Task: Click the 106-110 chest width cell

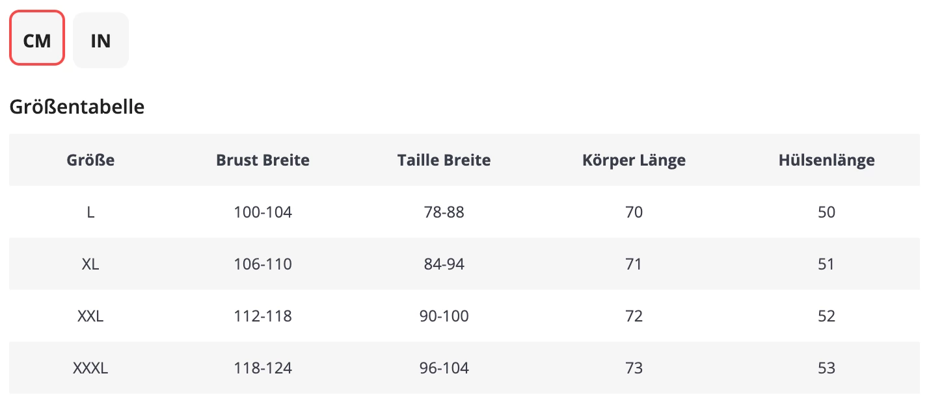Action: click(x=263, y=264)
